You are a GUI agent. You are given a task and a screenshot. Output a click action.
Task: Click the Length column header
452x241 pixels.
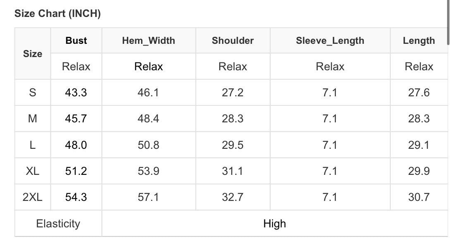tap(419, 41)
